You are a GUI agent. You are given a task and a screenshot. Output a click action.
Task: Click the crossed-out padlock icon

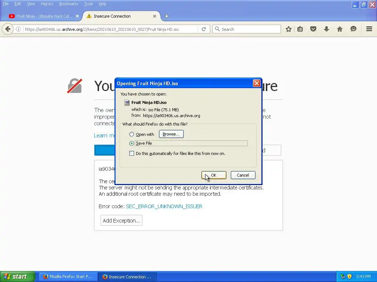[74, 86]
